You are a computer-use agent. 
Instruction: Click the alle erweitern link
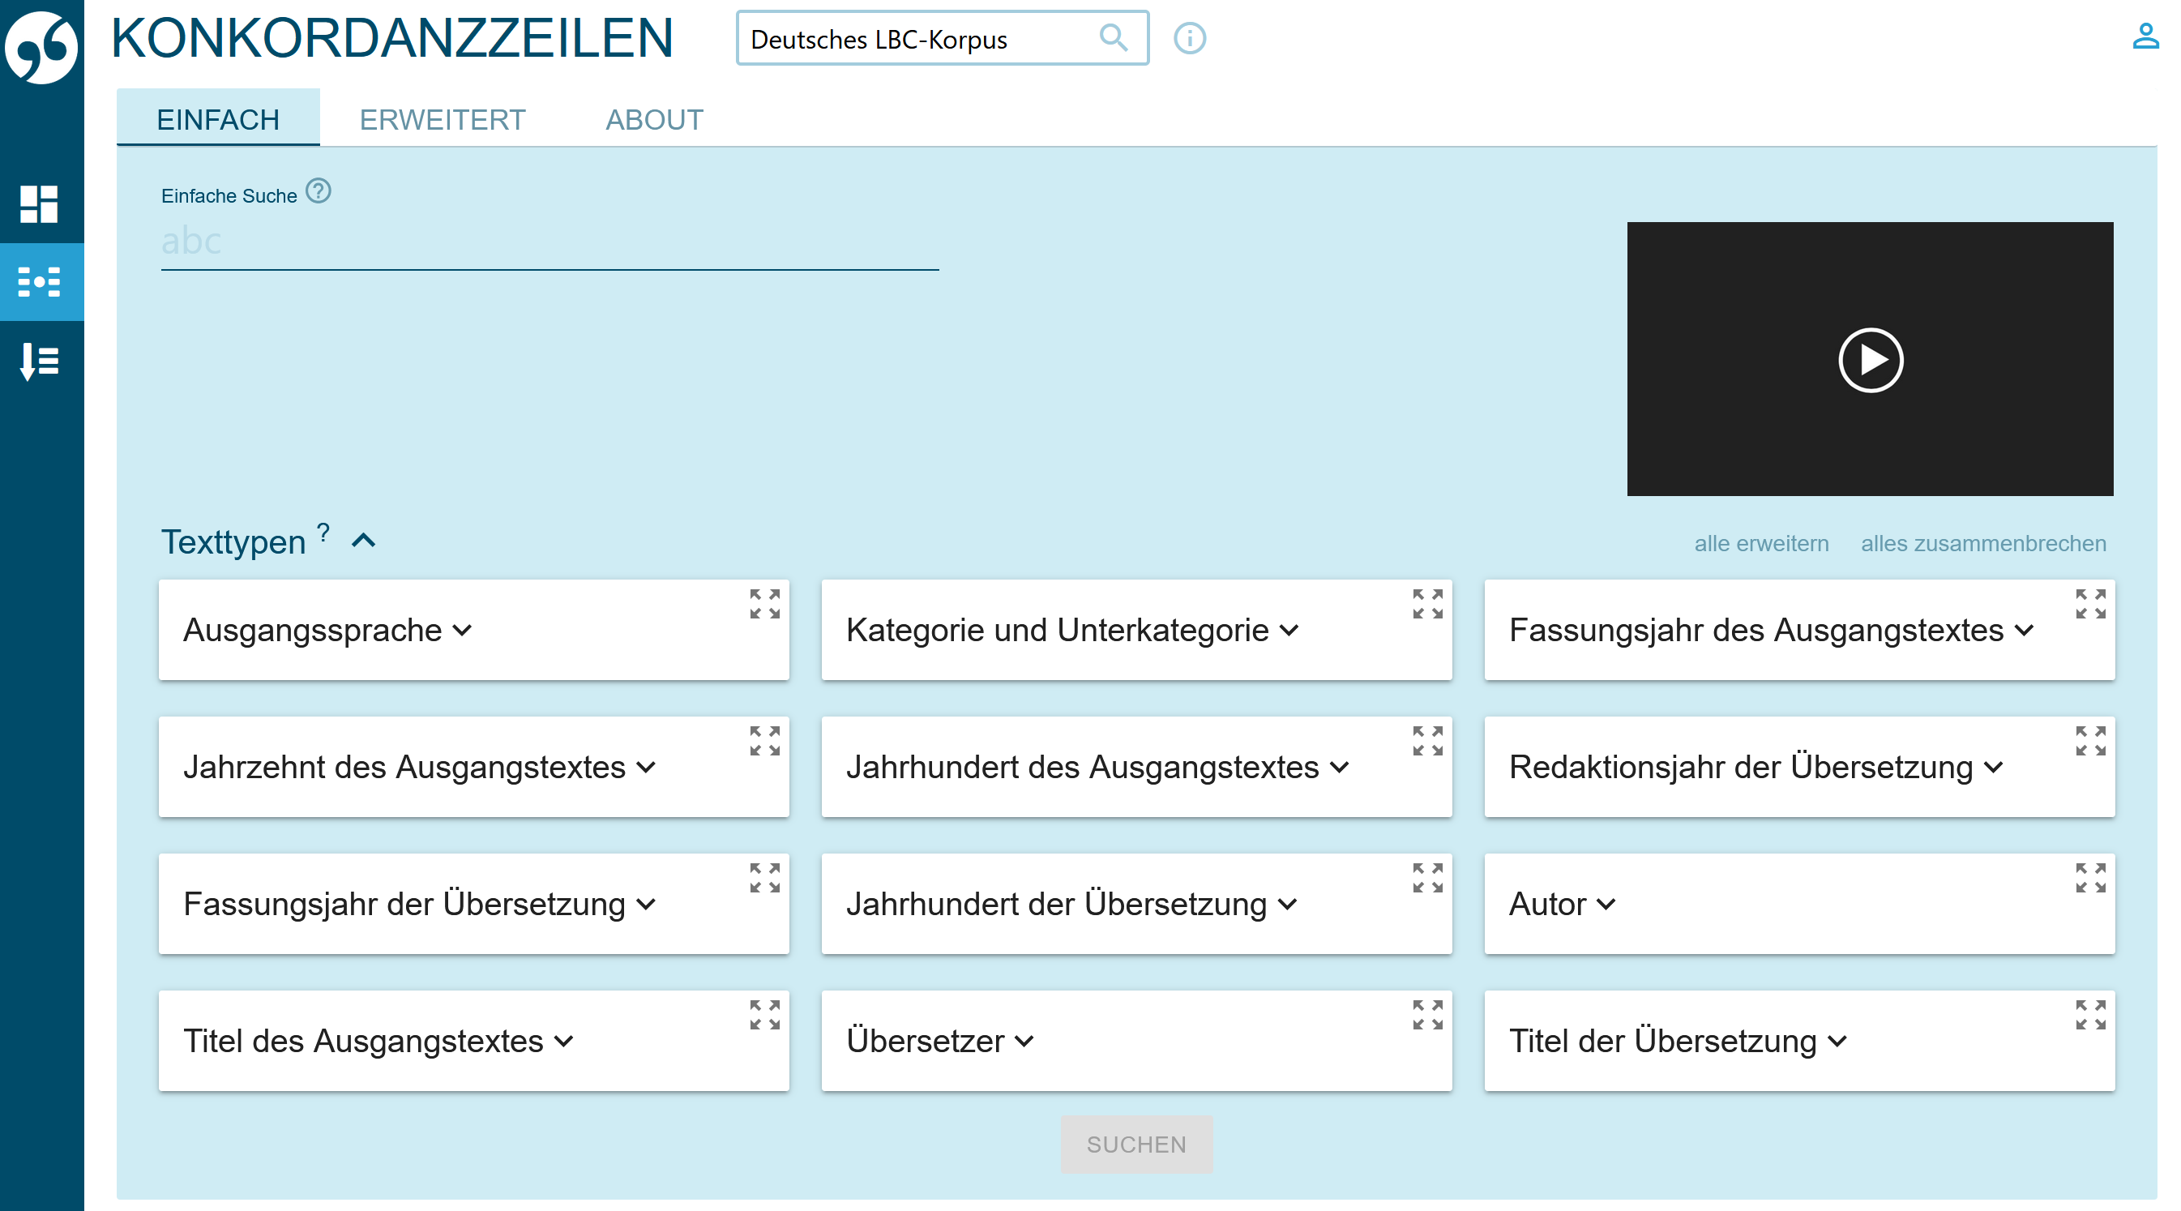1761,544
